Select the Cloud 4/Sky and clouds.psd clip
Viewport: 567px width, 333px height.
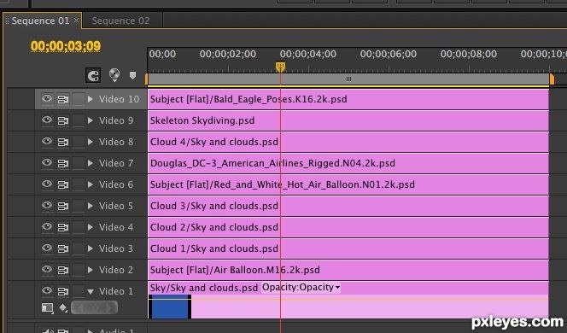tap(348, 142)
